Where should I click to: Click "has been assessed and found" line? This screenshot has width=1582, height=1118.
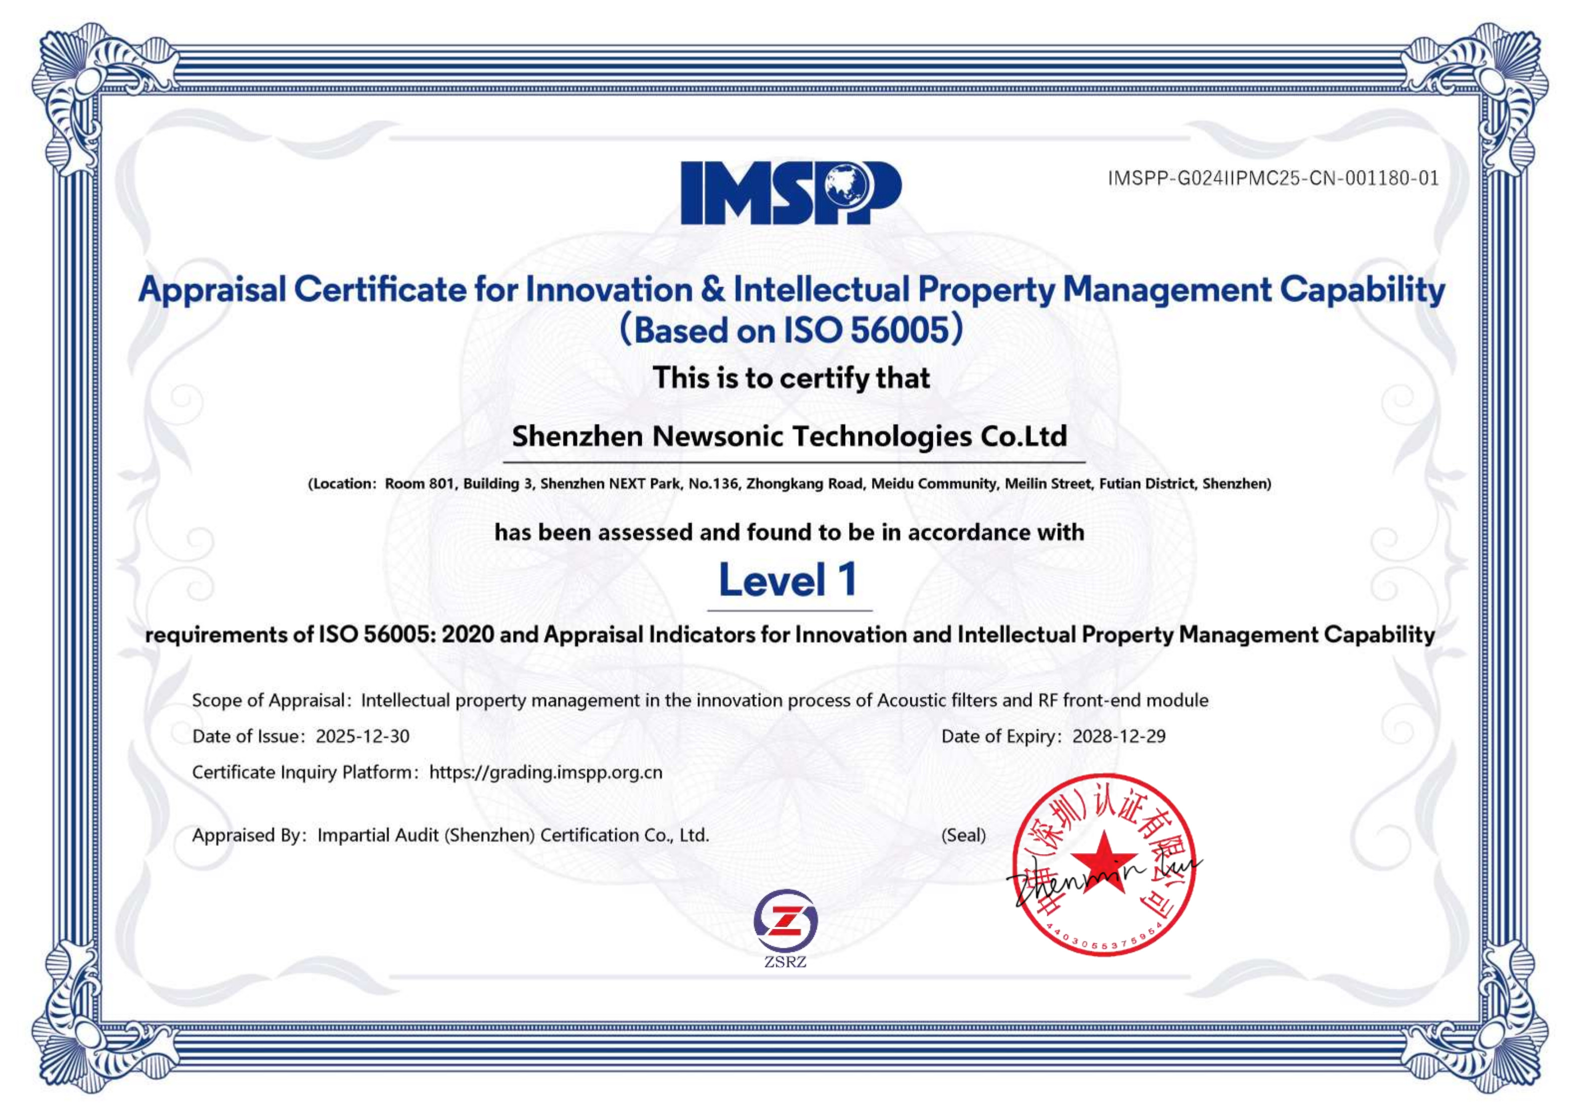pyautogui.click(x=790, y=532)
